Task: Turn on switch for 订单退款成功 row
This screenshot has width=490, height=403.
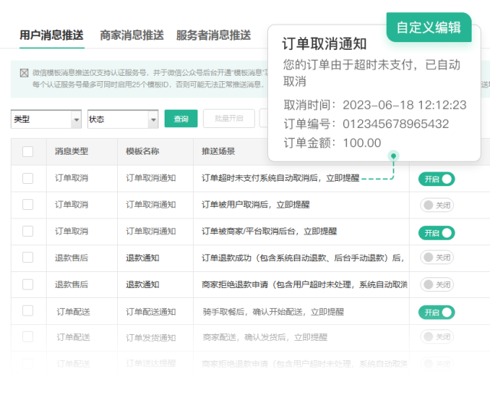Action: pyautogui.click(x=437, y=257)
